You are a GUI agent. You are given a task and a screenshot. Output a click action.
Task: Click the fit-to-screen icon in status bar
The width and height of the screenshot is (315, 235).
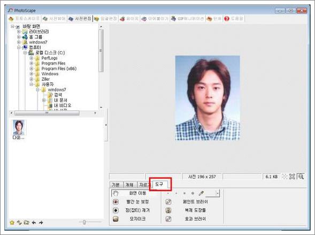[292, 177]
